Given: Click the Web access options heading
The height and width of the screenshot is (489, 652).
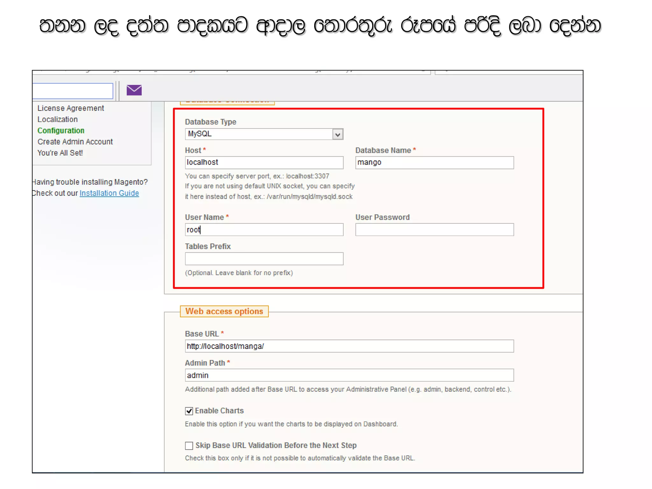Looking at the screenshot, I should [x=224, y=311].
